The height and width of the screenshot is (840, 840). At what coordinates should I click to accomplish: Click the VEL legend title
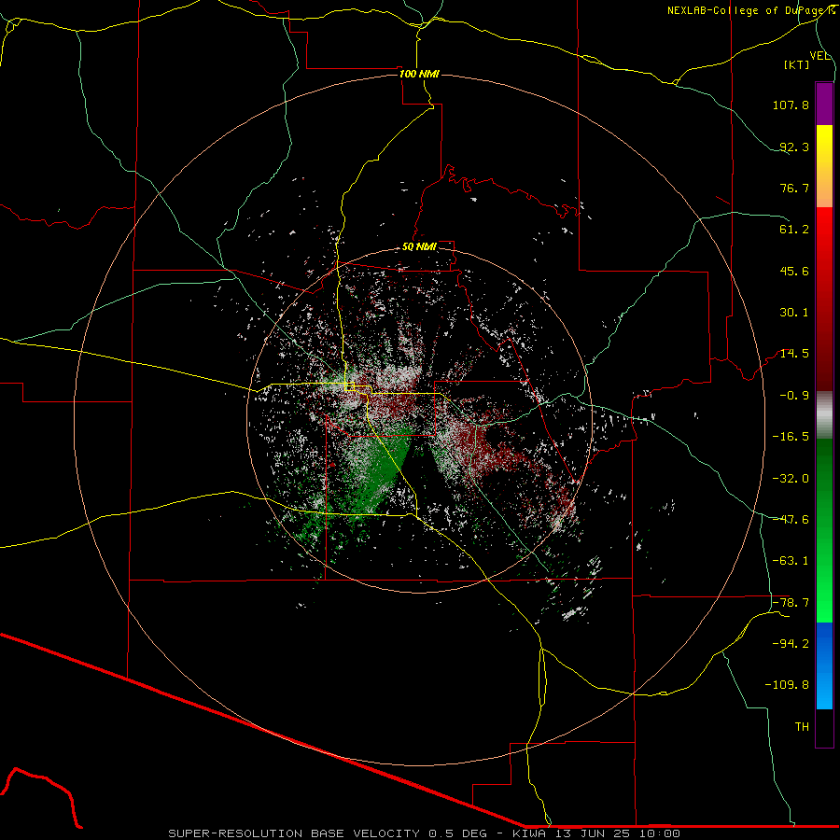click(819, 56)
